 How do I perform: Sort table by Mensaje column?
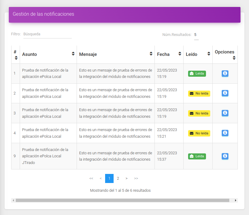pyautogui.click(x=151, y=54)
